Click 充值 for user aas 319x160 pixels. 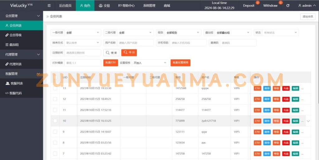pyautogui.click(x=286, y=143)
